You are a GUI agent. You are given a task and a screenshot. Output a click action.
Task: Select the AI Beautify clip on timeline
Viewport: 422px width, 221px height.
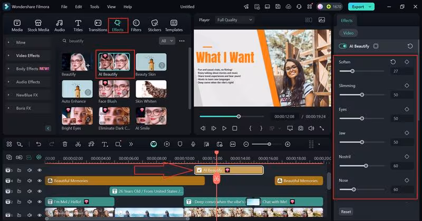coord(229,170)
